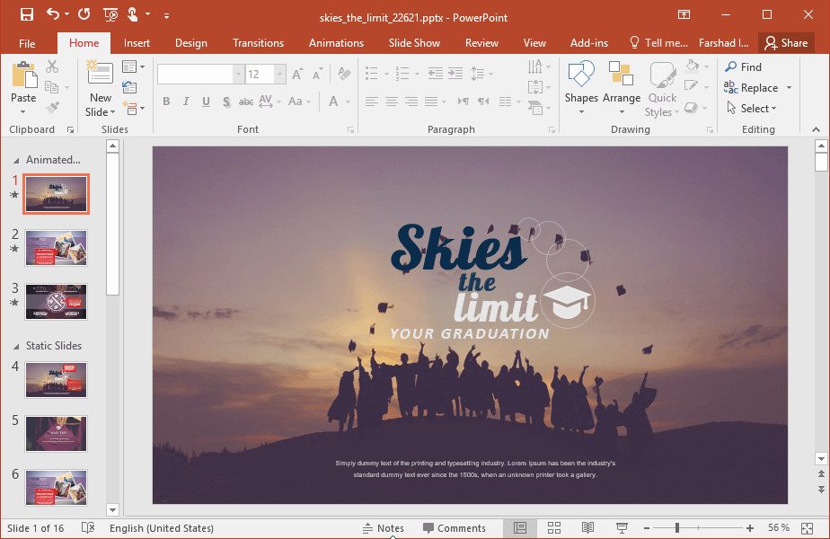Screen dimensions: 830x539
Task: Switch to the Design tab
Action: tap(191, 43)
